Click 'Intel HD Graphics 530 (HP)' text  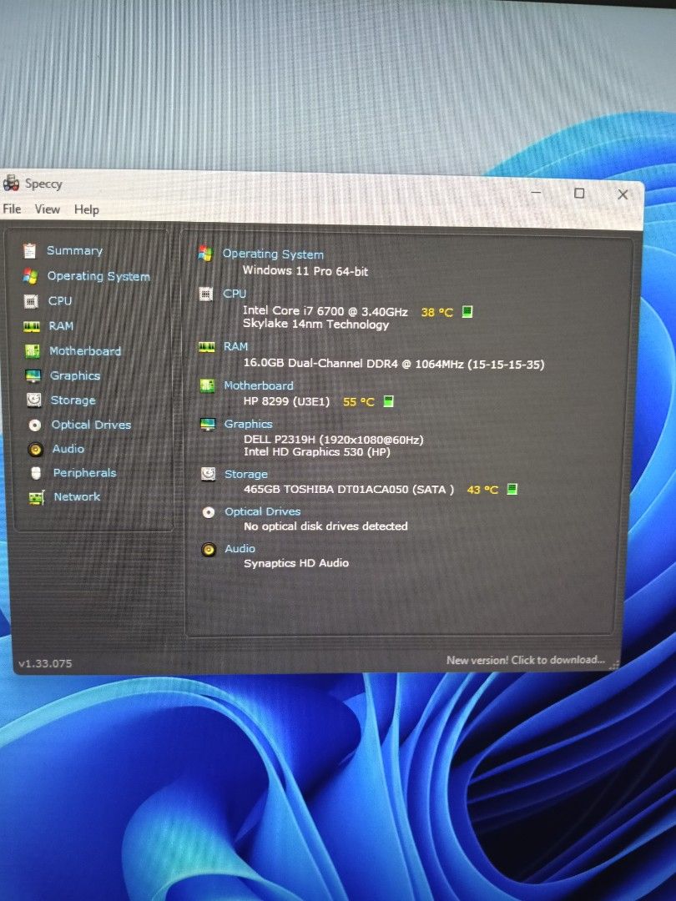317,451
